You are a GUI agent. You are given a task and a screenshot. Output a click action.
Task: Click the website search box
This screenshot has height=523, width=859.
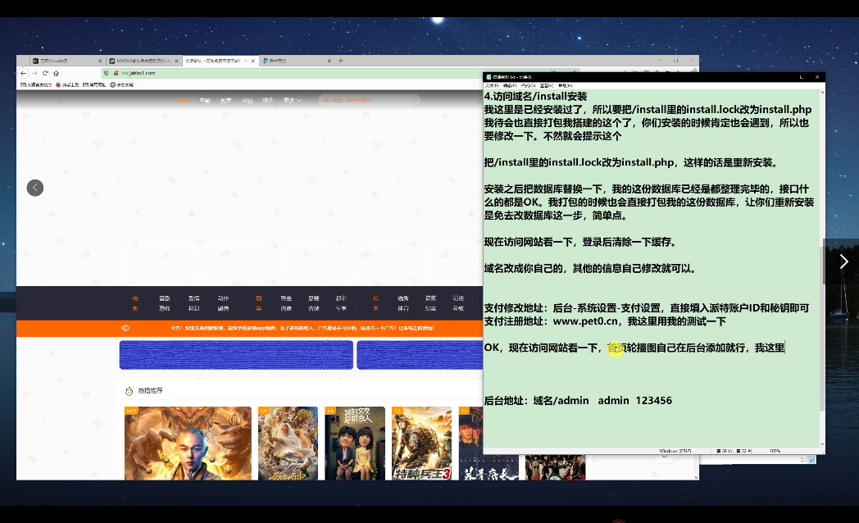pos(369,100)
